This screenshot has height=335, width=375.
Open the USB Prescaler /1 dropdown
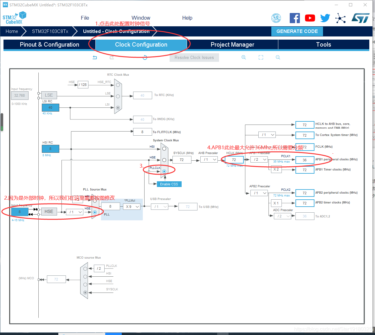pyautogui.click(x=159, y=207)
